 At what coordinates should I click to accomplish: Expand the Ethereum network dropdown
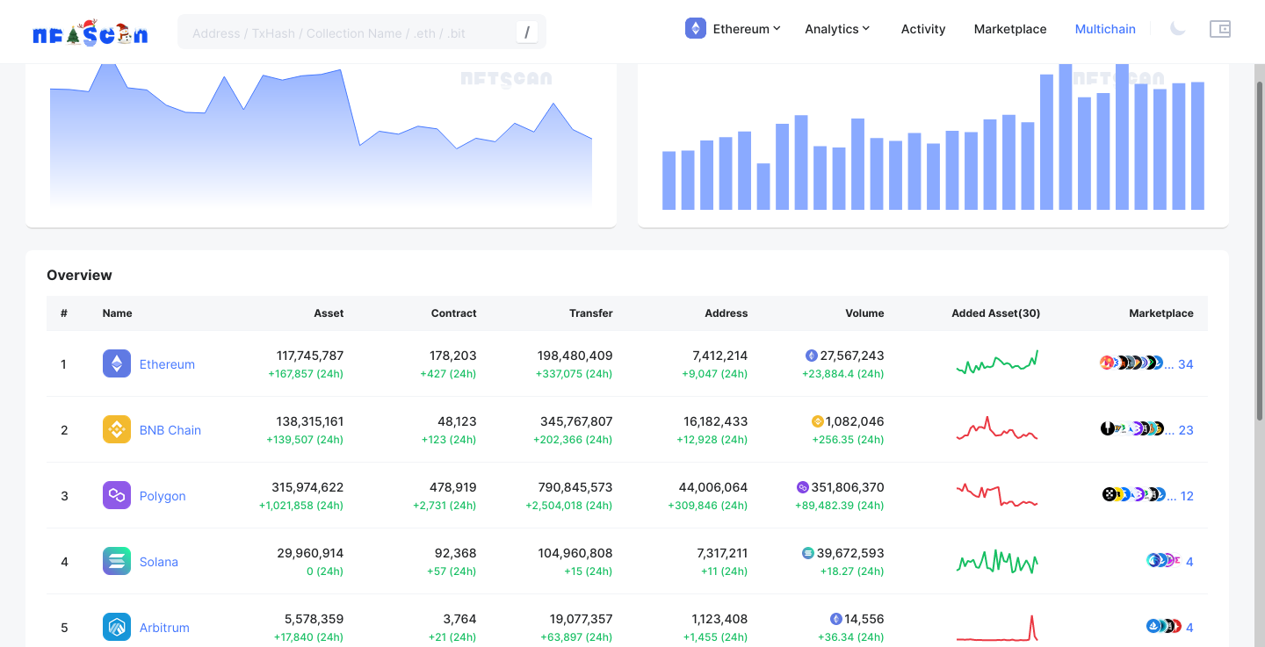coord(734,29)
